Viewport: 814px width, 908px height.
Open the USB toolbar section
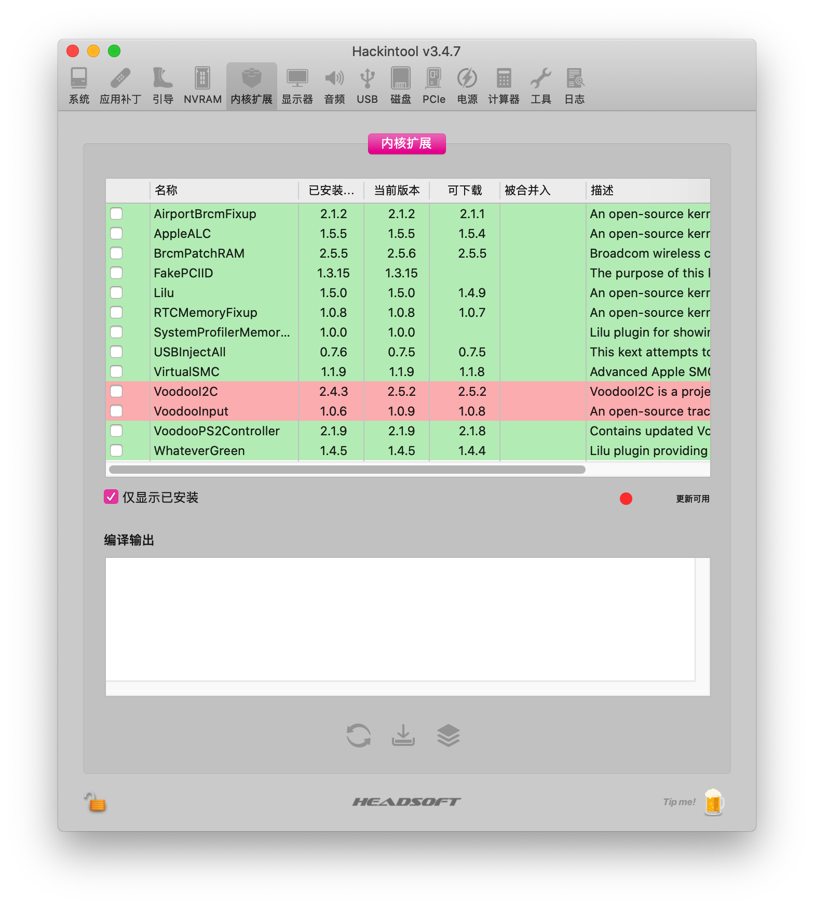(x=367, y=86)
